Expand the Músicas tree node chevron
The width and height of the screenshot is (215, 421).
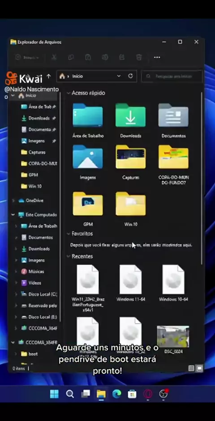16,272
